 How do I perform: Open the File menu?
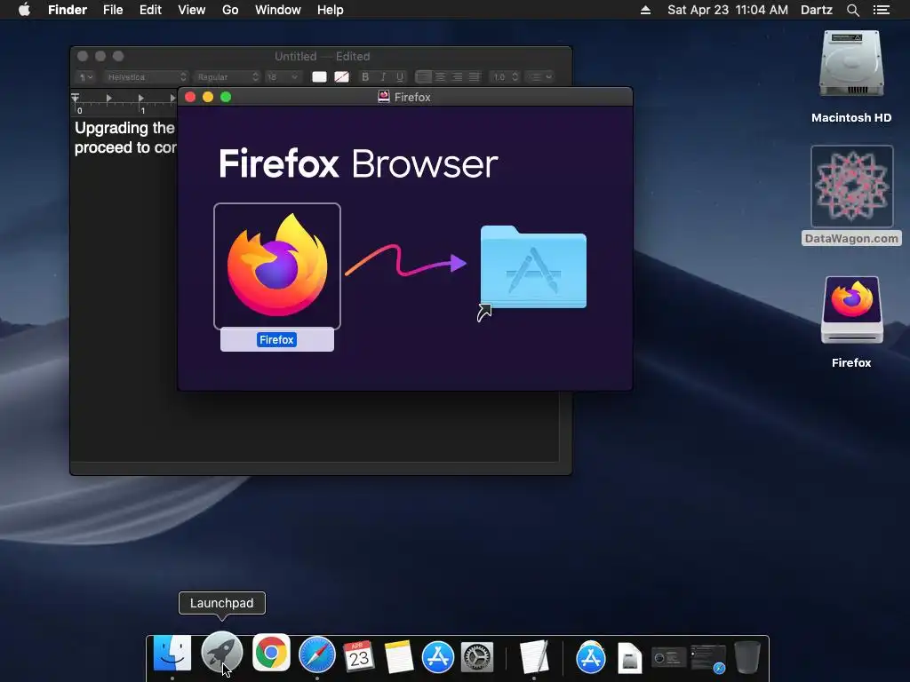(113, 10)
